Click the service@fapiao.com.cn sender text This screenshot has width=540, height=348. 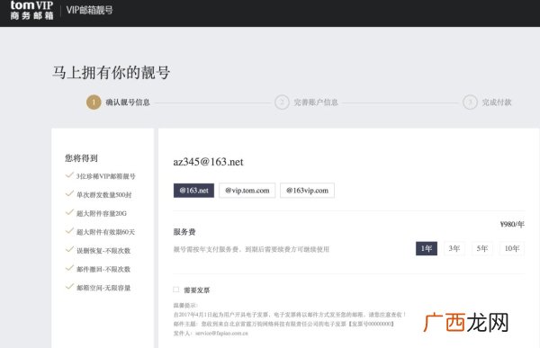221,334
